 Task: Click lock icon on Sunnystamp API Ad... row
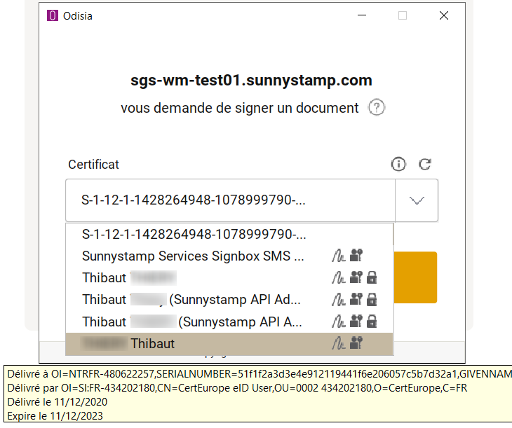click(372, 300)
